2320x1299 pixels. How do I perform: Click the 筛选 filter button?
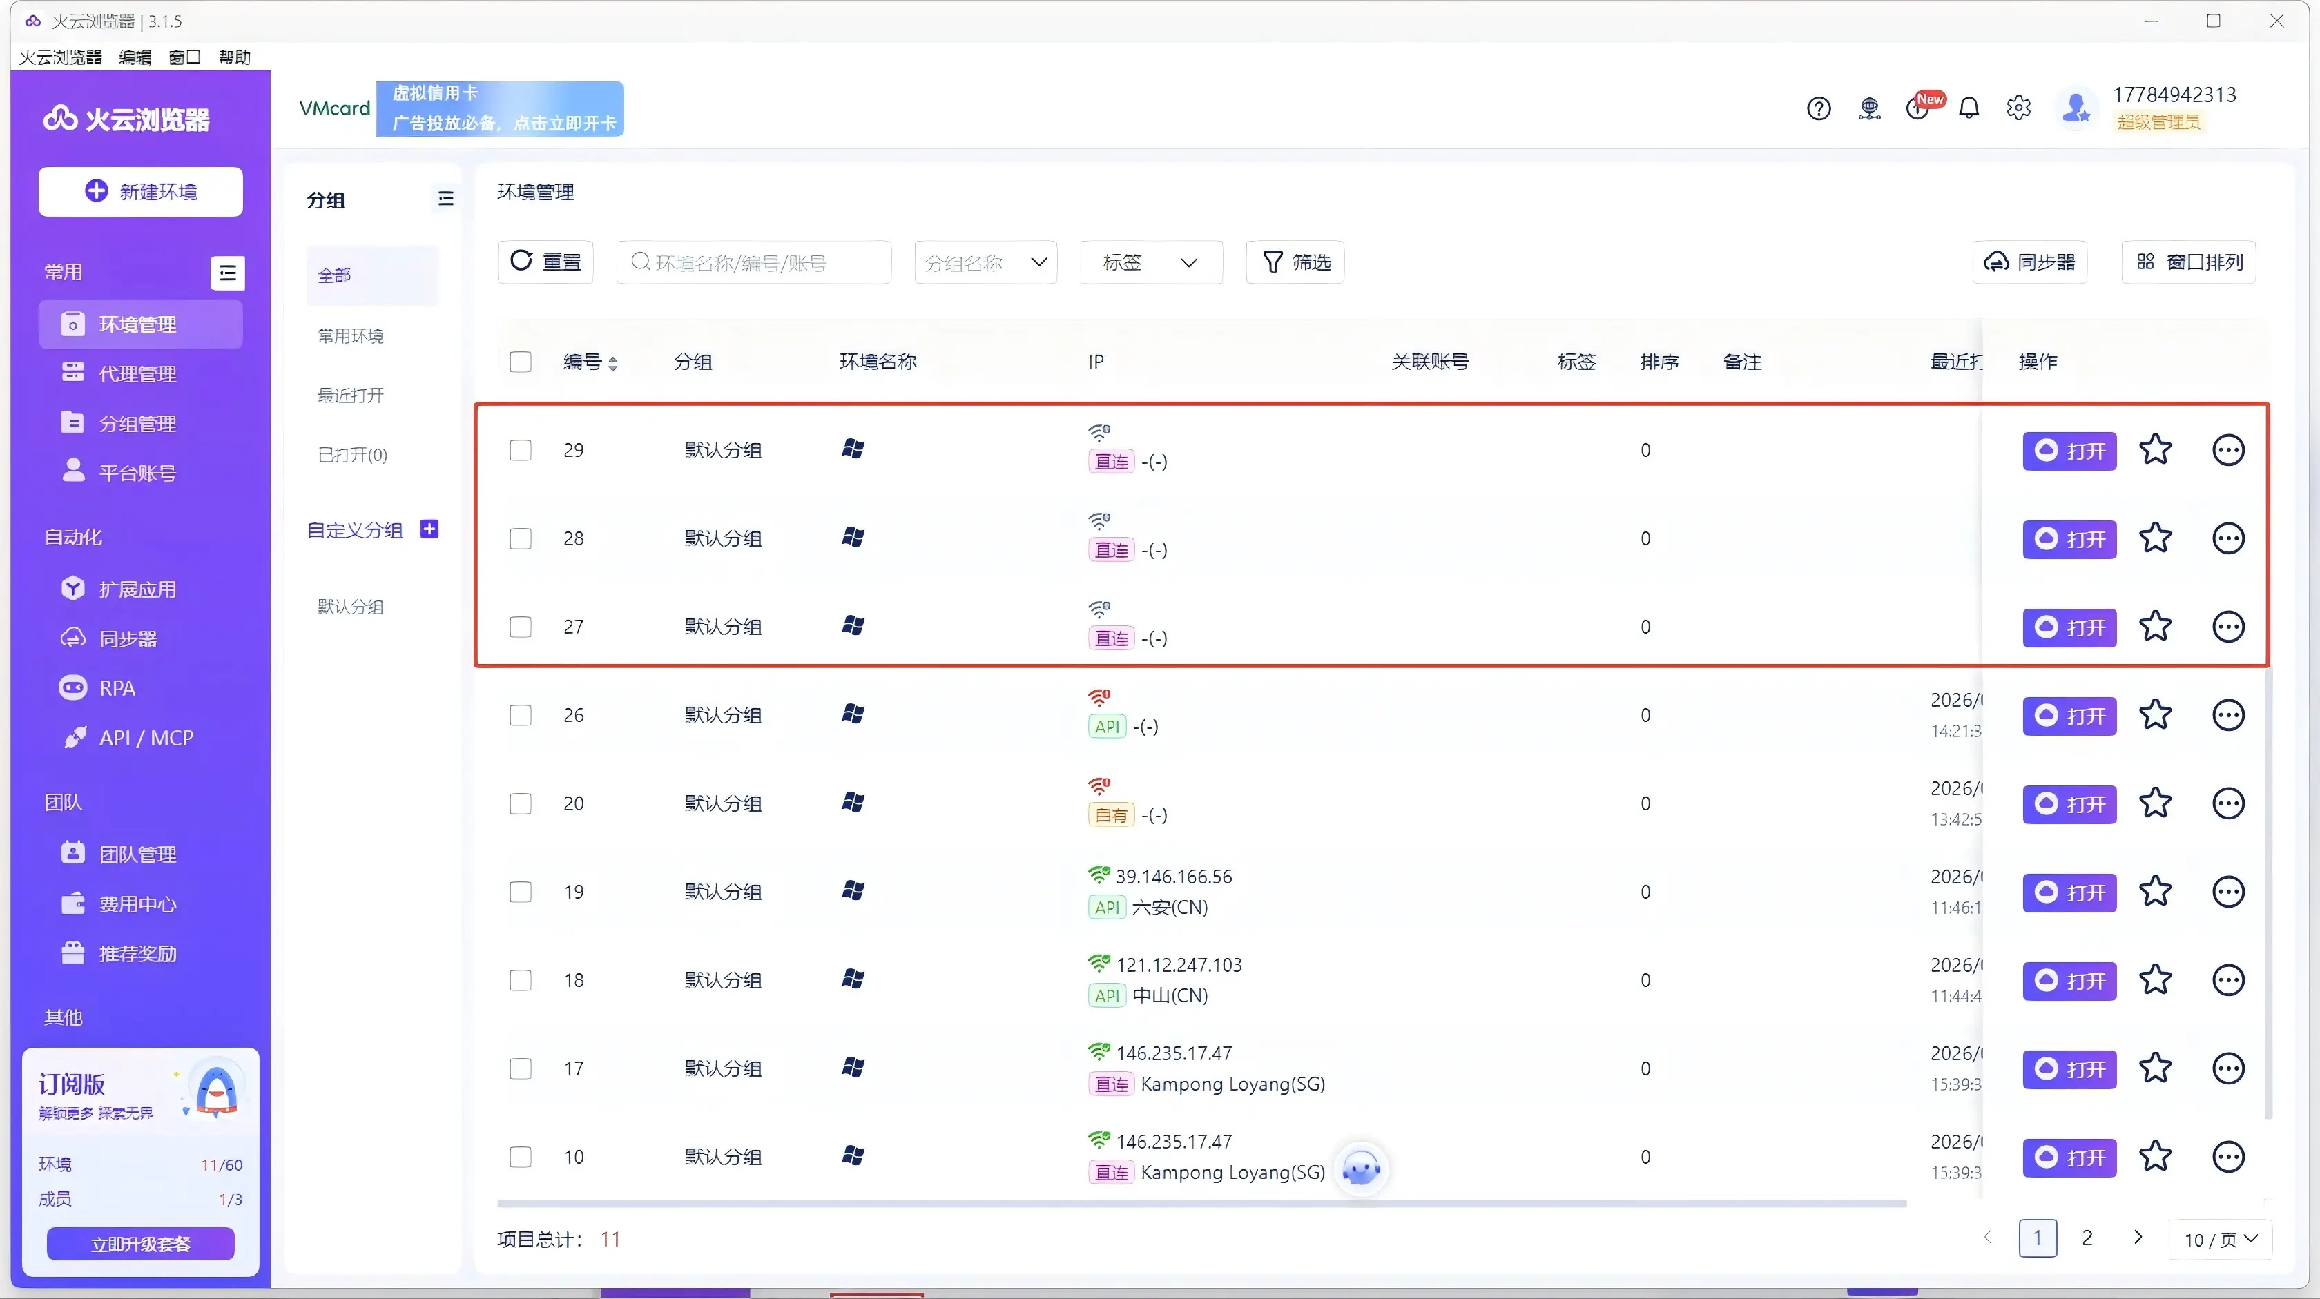(x=1295, y=262)
